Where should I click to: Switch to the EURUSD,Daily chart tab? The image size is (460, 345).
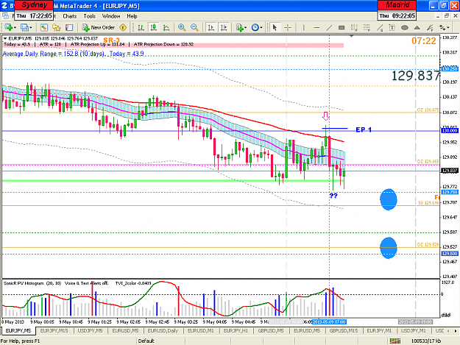tap(163, 330)
